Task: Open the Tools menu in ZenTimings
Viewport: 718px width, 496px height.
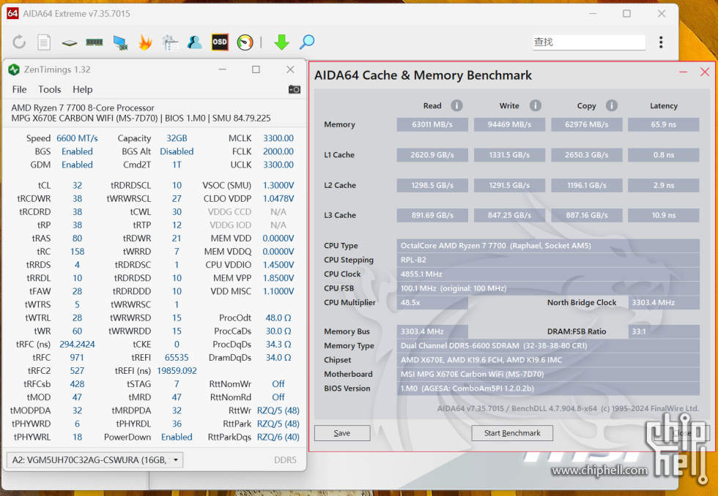Action: pyautogui.click(x=50, y=89)
